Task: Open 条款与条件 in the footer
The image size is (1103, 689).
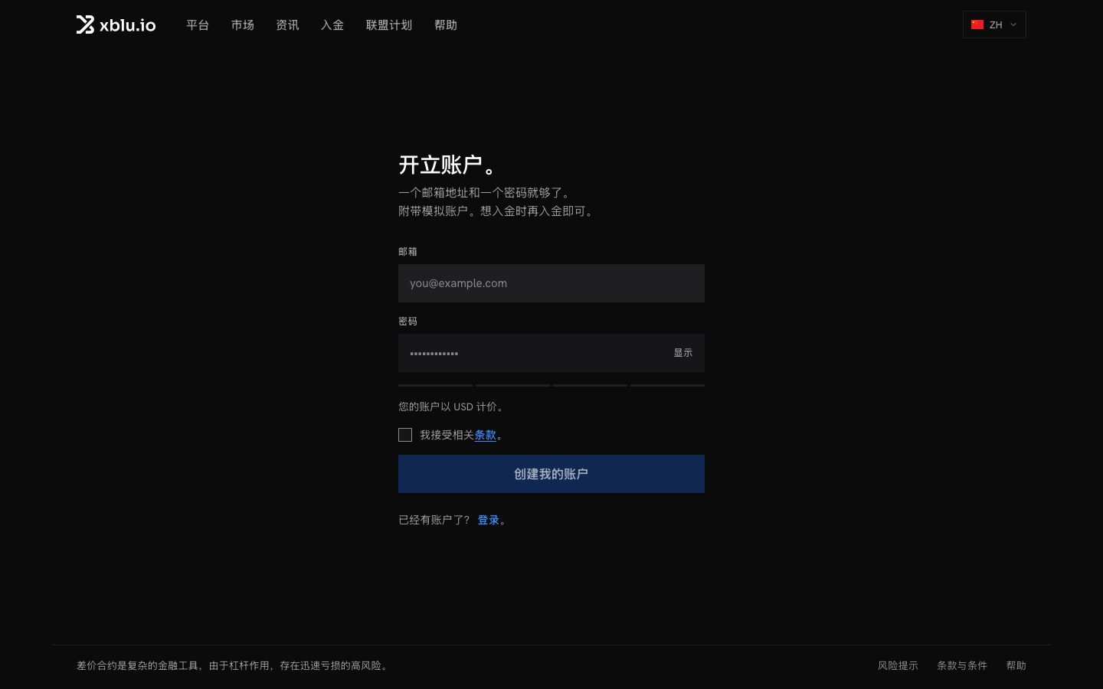Action: [x=962, y=666]
